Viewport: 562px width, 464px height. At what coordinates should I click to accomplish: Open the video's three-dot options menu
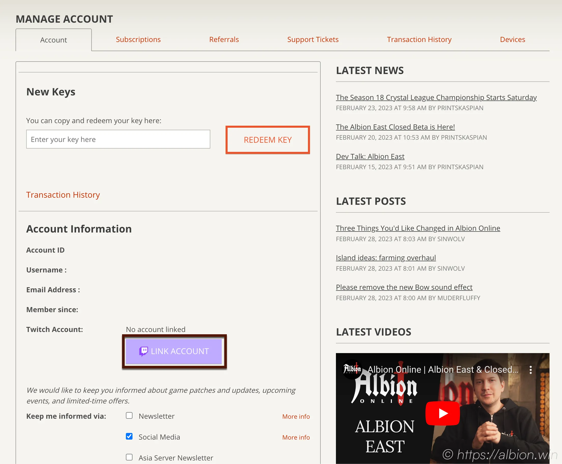530,370
